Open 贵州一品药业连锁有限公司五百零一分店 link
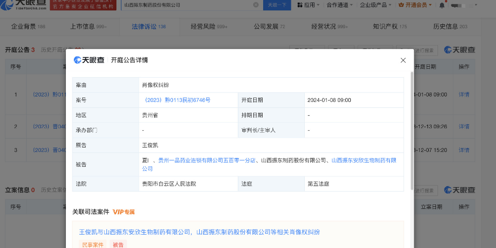Viewport: 496px width, 248px height. pos(207,160)
